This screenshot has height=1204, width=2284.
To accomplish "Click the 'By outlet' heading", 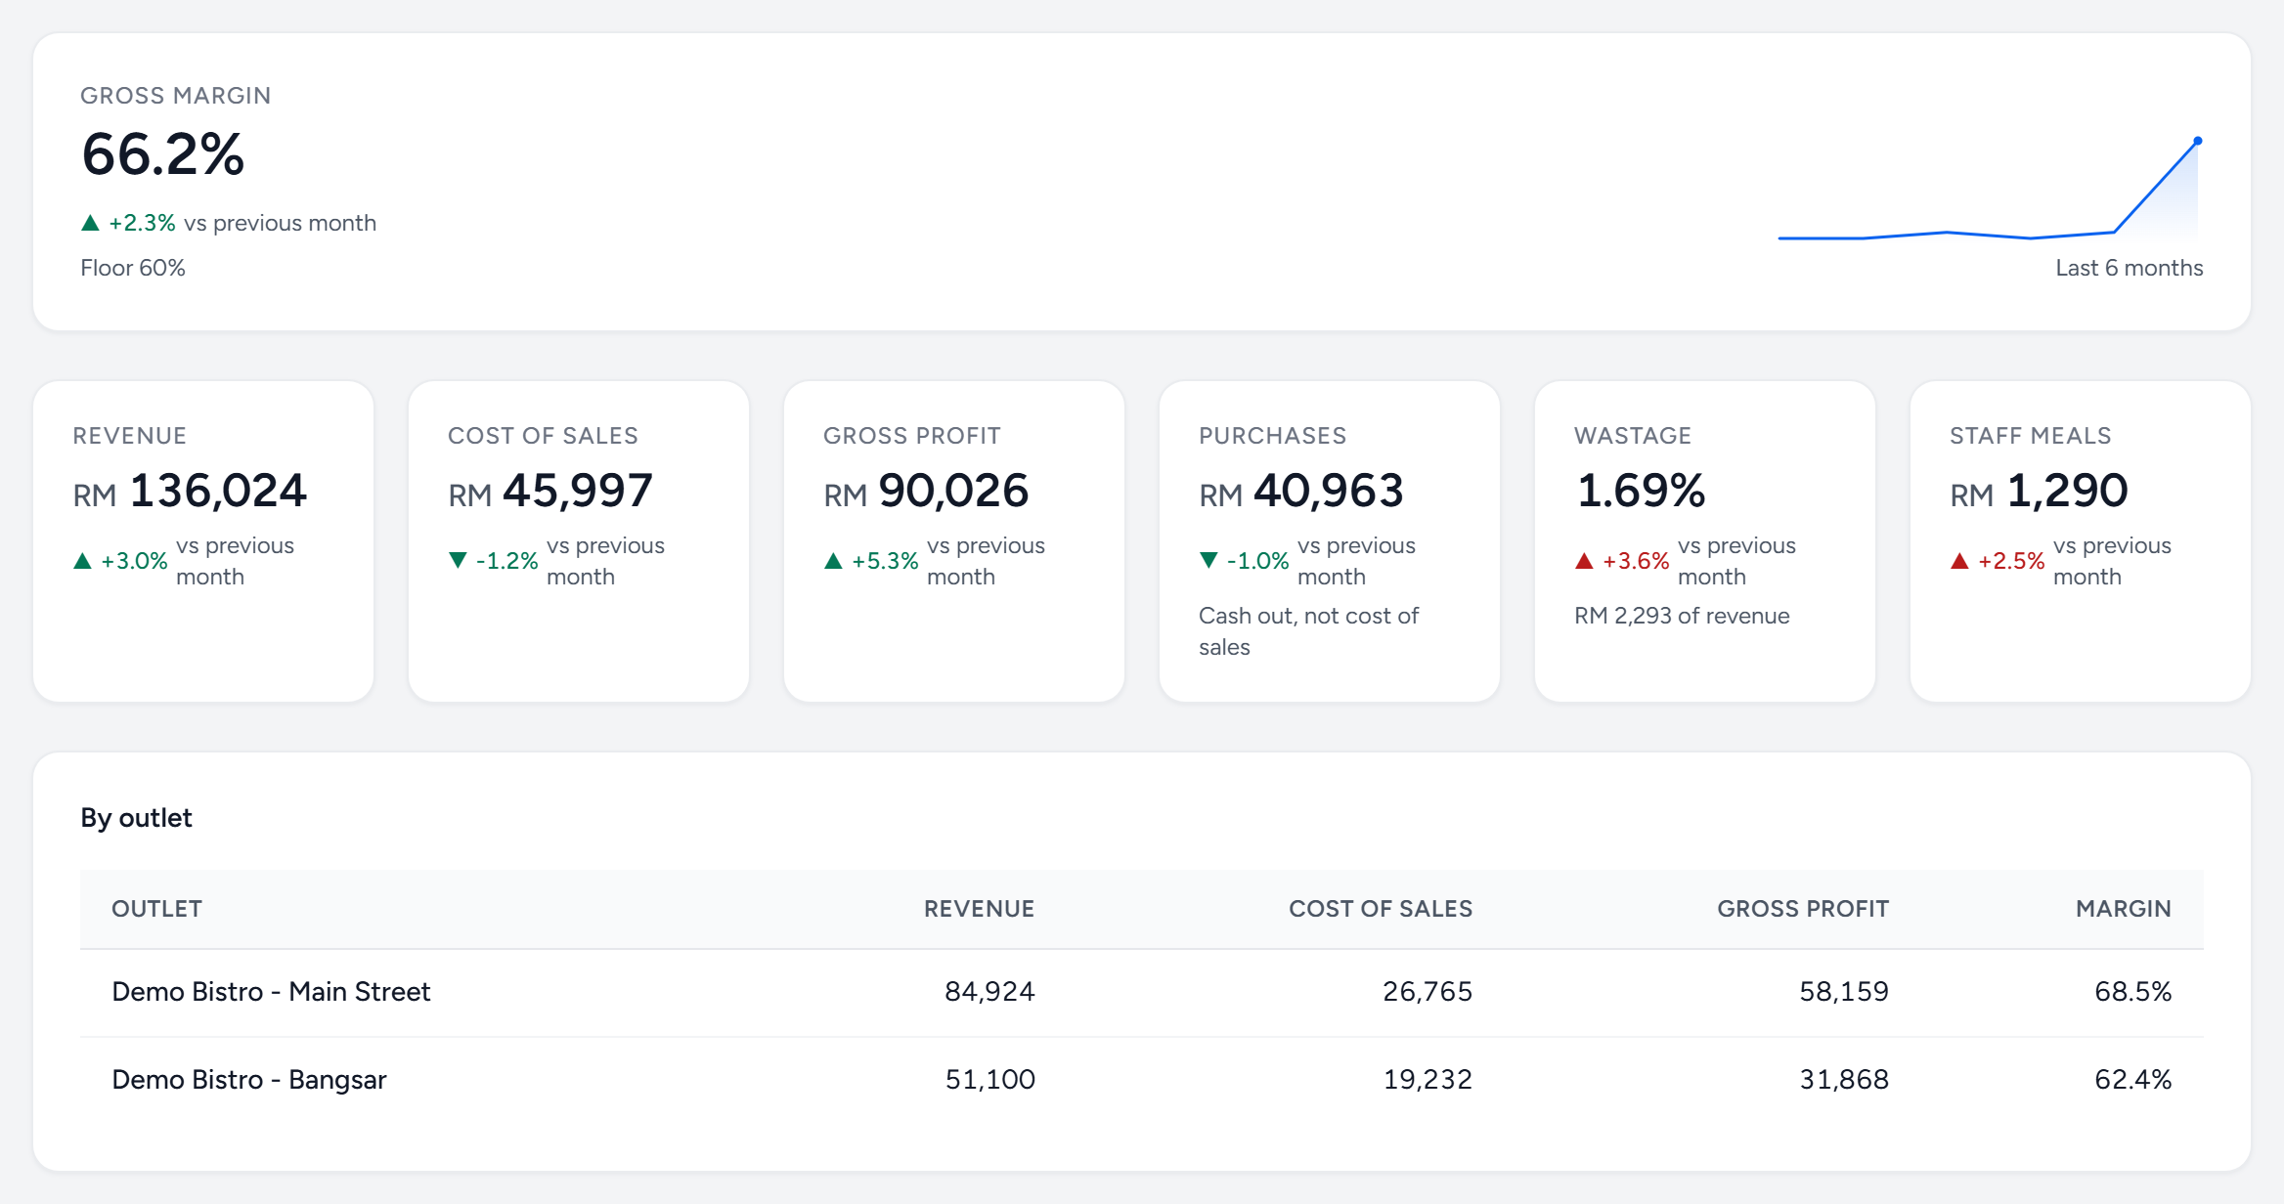I will (x=136, y=818).
